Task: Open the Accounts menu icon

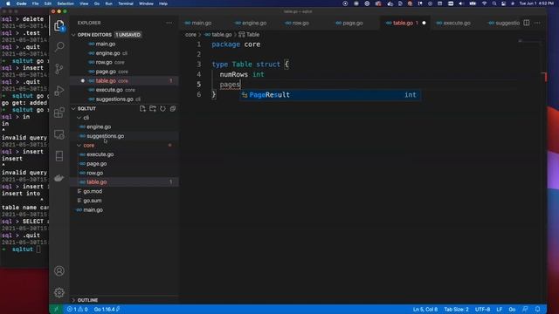Action: 59,271
